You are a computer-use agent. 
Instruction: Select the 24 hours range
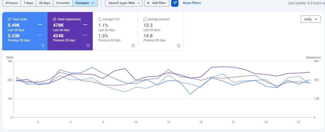[x=12, y=3]
